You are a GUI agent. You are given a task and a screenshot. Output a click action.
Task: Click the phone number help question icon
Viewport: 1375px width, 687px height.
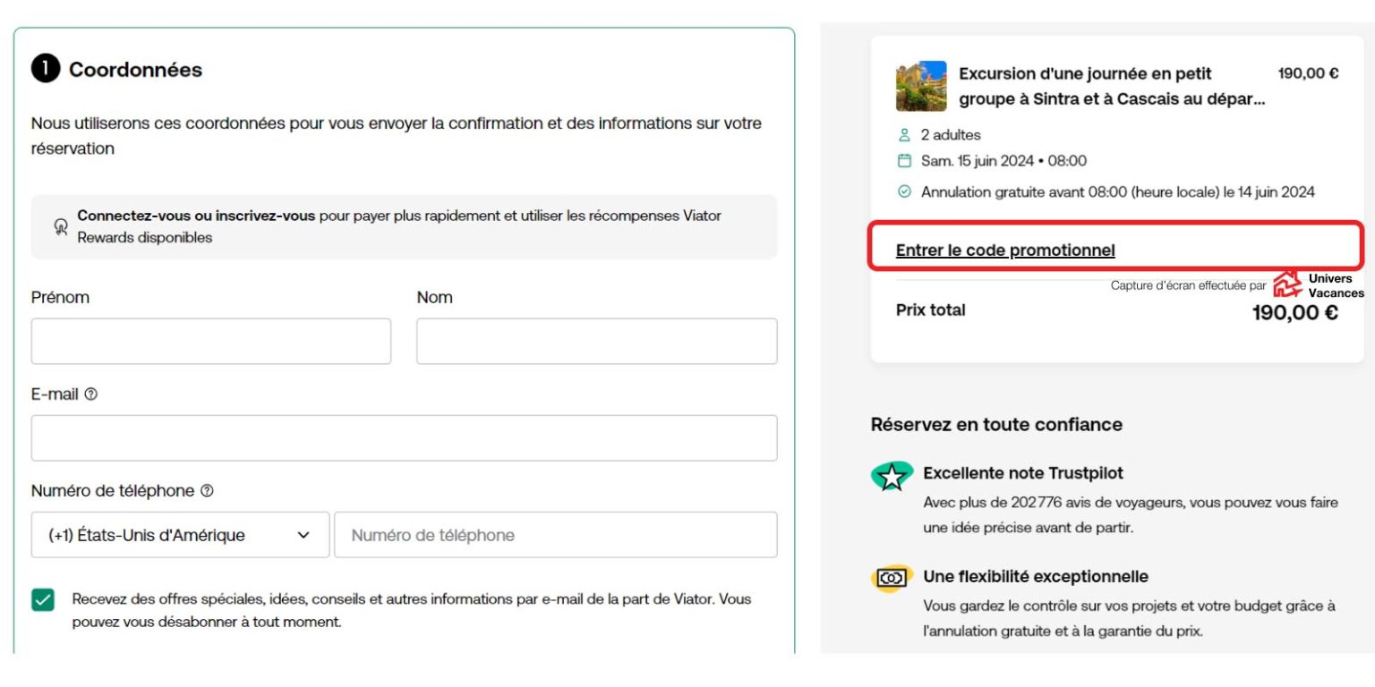(207, 491)
